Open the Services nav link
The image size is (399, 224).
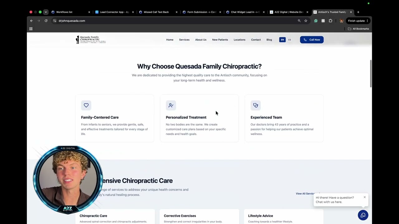tap(184, 40)
